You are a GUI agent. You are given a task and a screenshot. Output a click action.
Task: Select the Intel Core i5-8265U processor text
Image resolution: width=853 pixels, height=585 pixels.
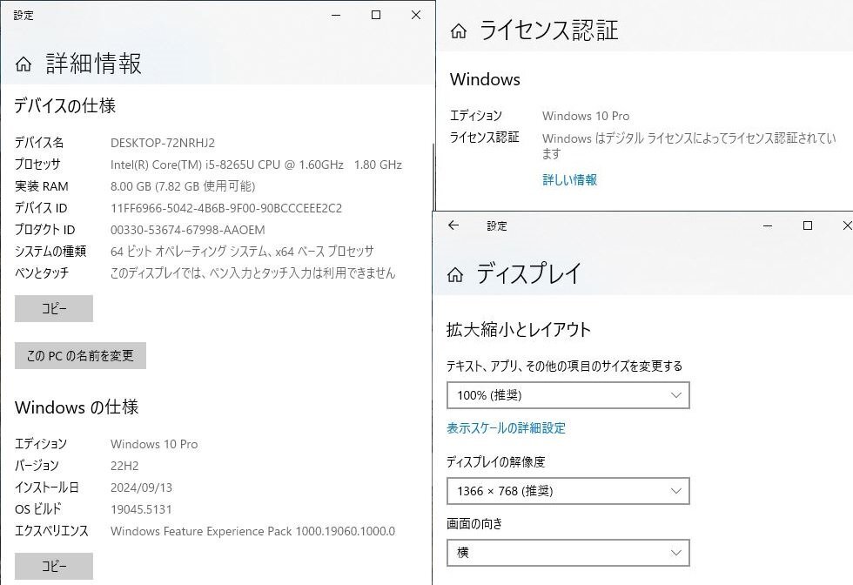pyautogui.click(x=256, y=165)
